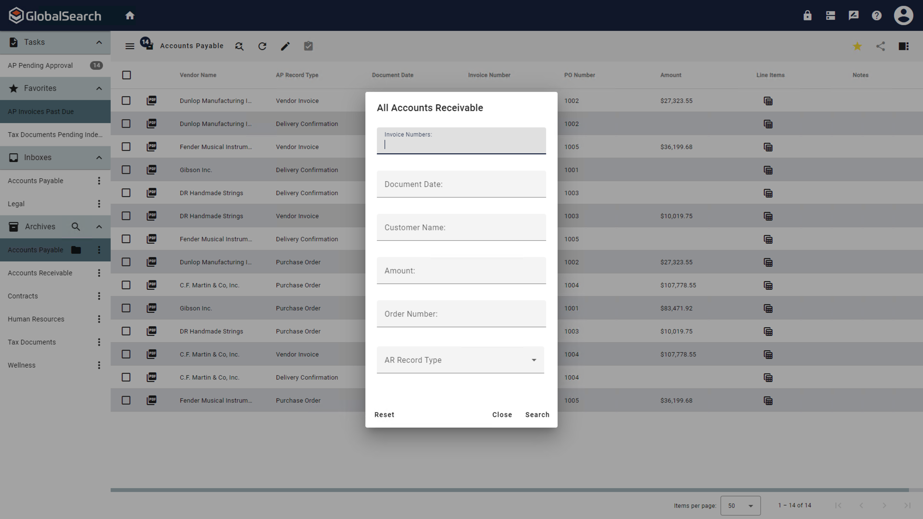Click the pencil edit icon in the toolbar
Viewport: 923px width, 519px height.
click(285, 46)
